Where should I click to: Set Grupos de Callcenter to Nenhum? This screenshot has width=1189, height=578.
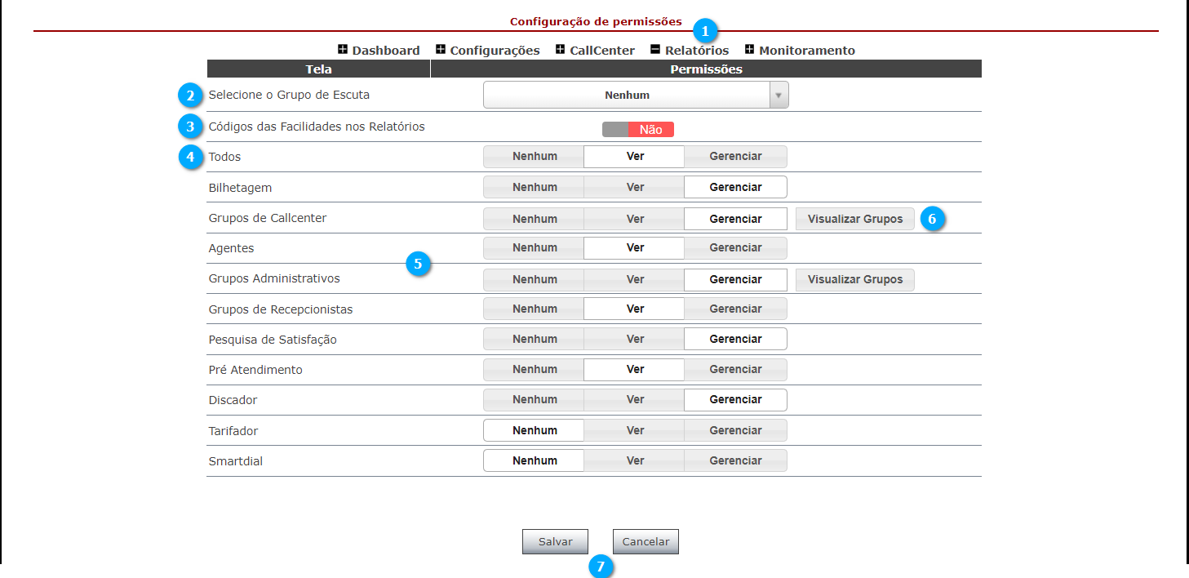pyautogui.click(x=535, y=219)
